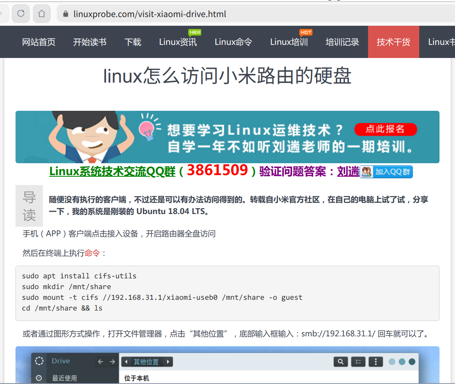Open the 网站首页 nav item
The height and width of the screenshot is (384, 455).
coord(39,42)
